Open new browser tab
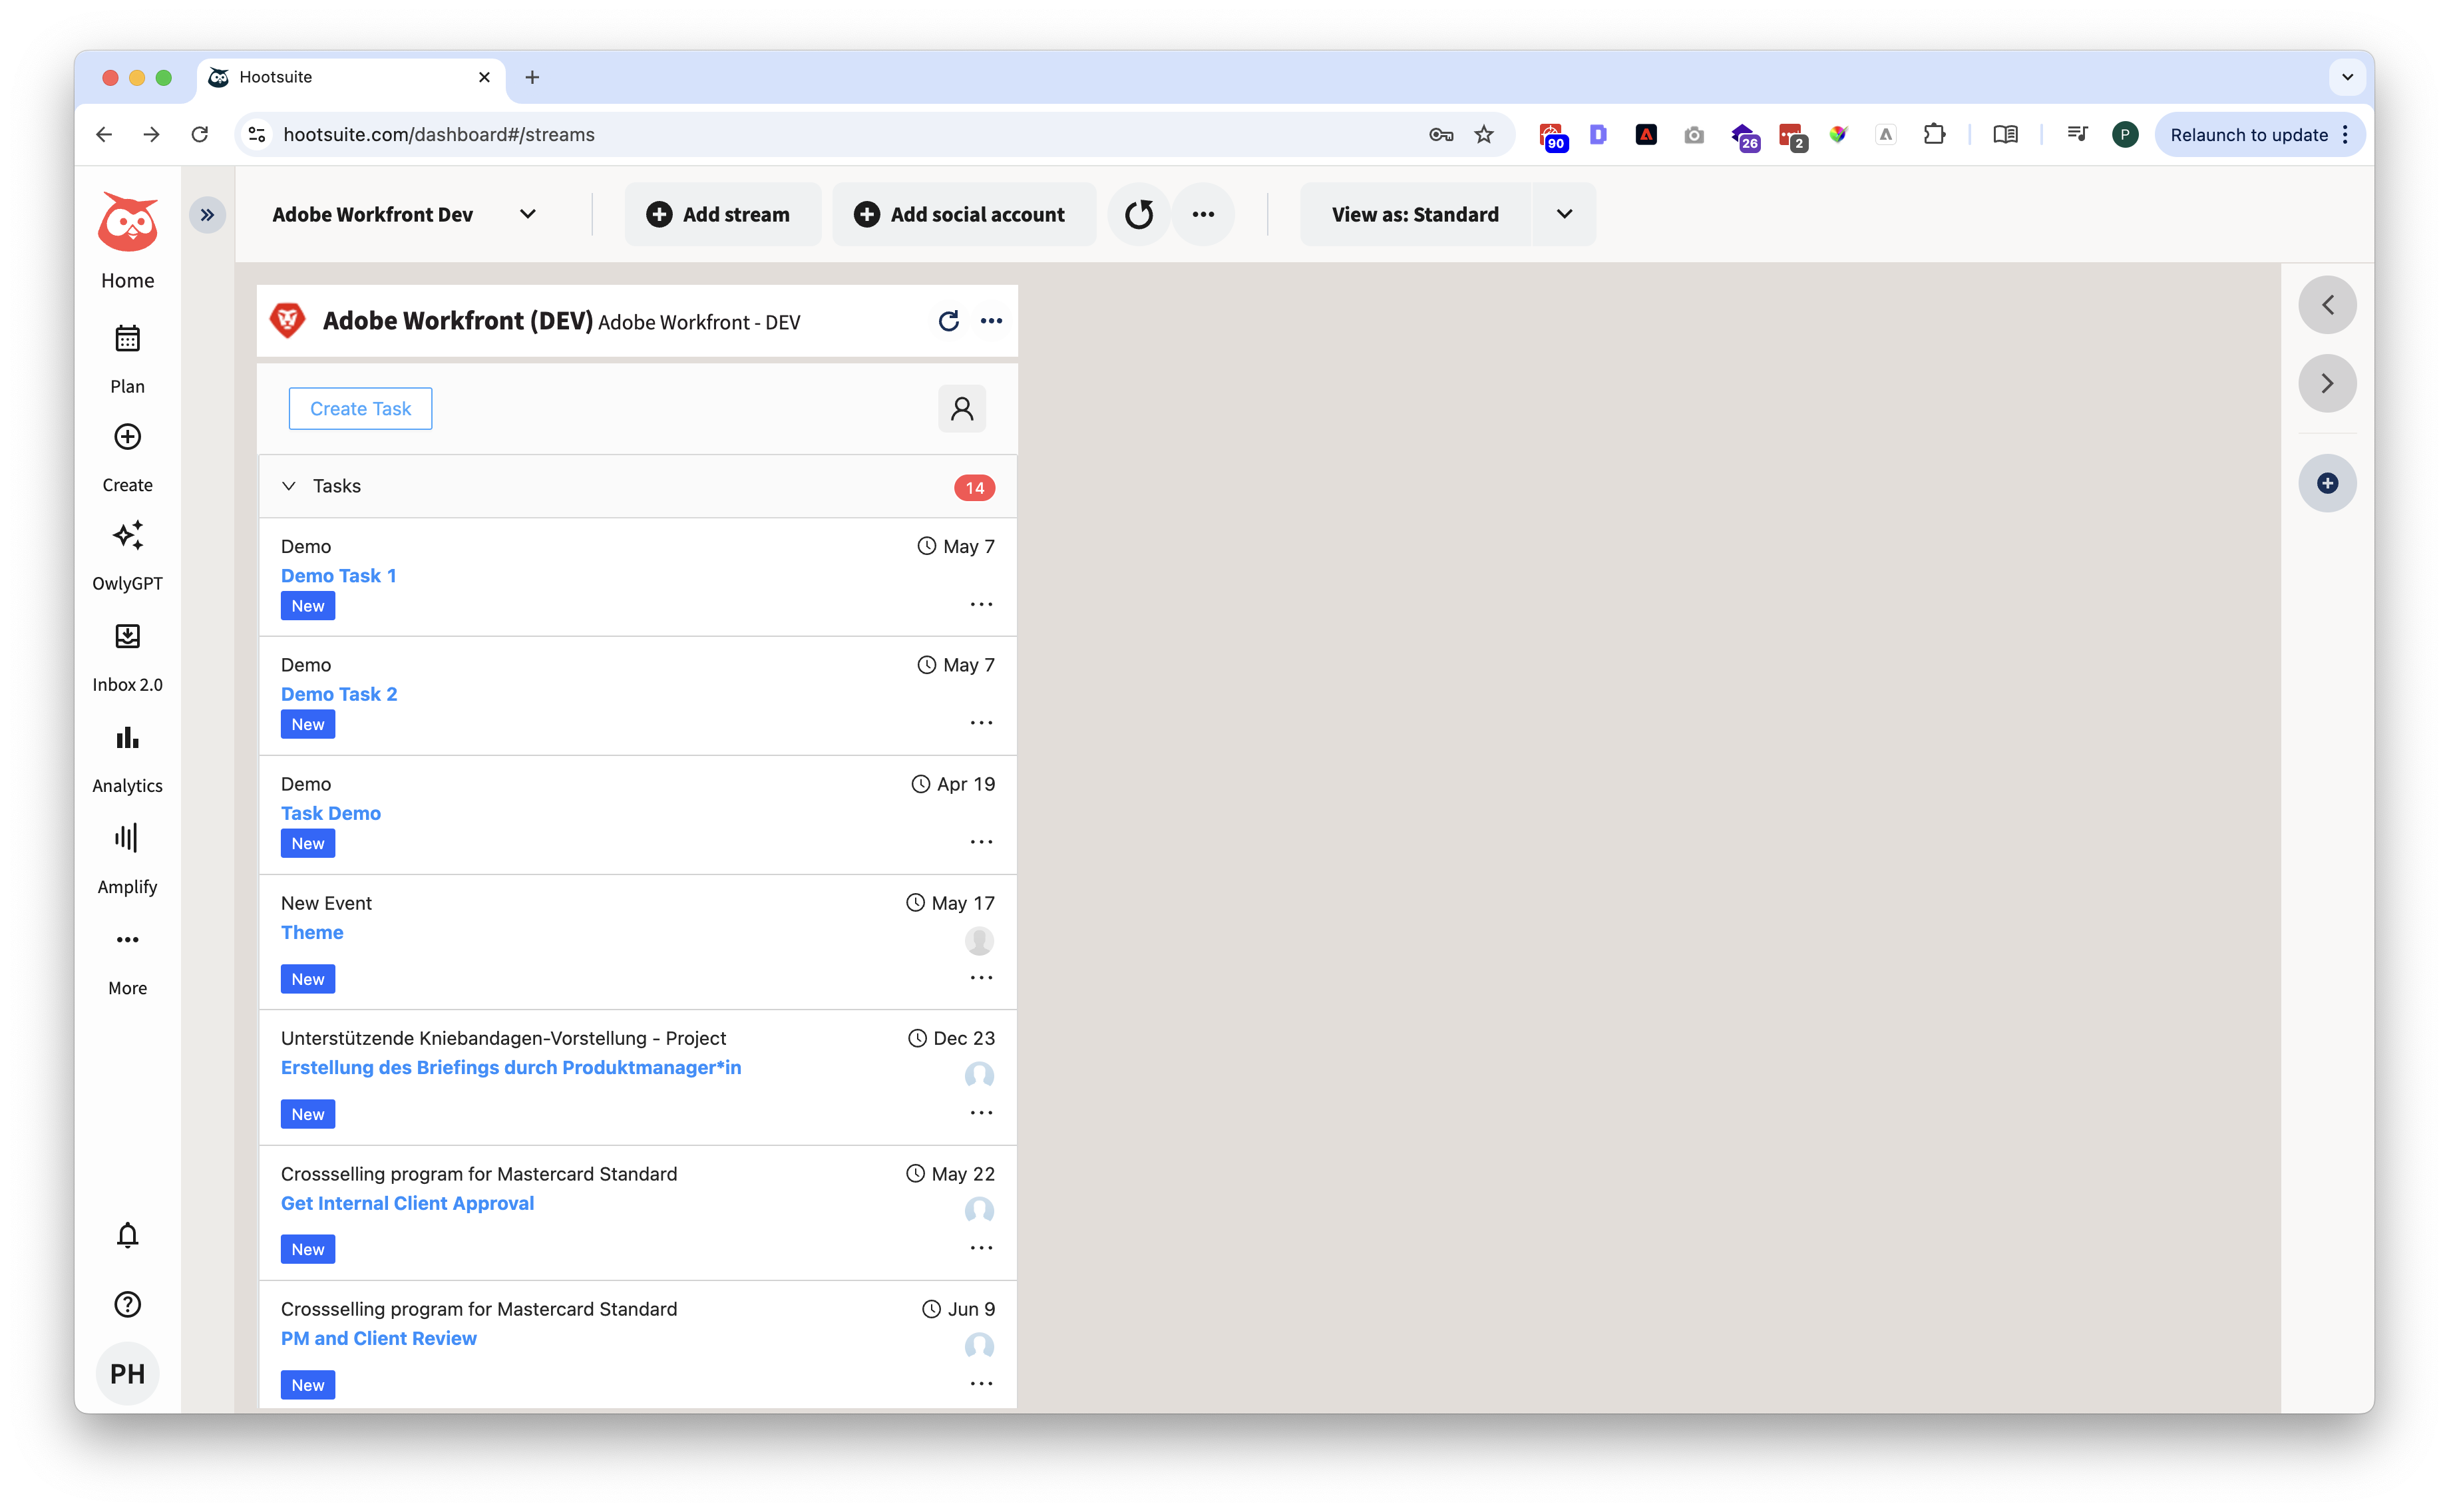 pos(532,77)
